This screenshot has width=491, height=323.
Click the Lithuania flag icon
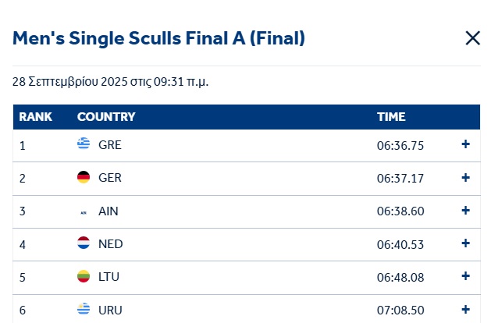click(x=84, y=277)
